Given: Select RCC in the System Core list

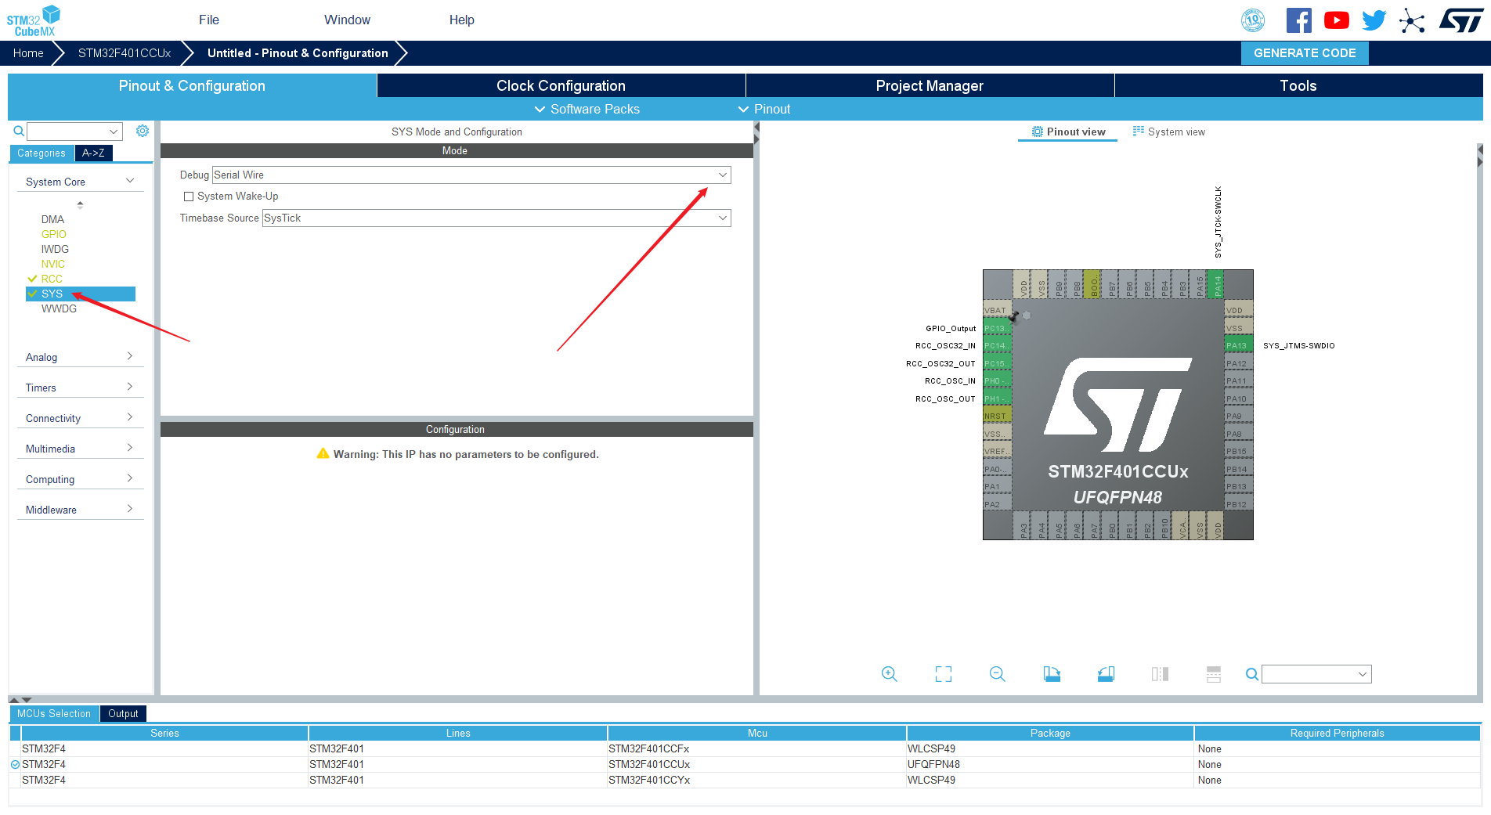Looking at the screenshot, I should coord(52,279).
